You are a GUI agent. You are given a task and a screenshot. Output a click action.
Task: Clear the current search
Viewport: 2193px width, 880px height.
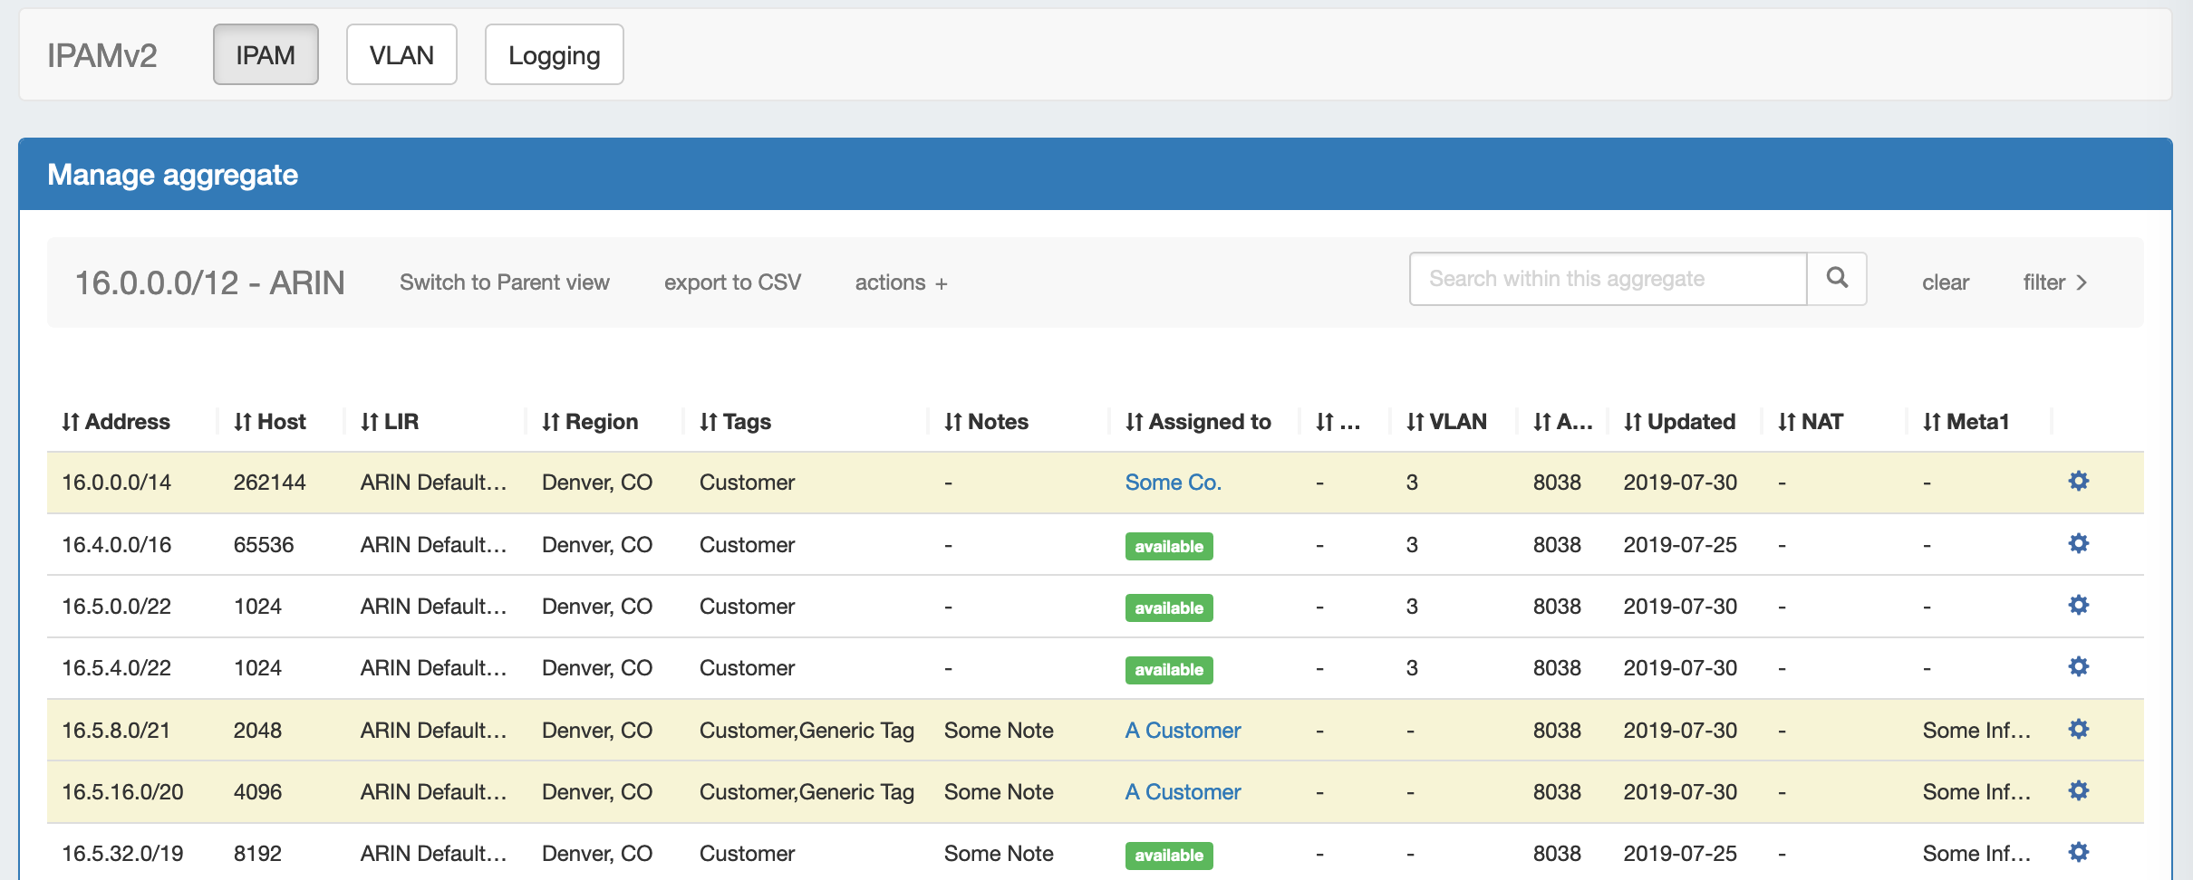(x=1945, y=282)
